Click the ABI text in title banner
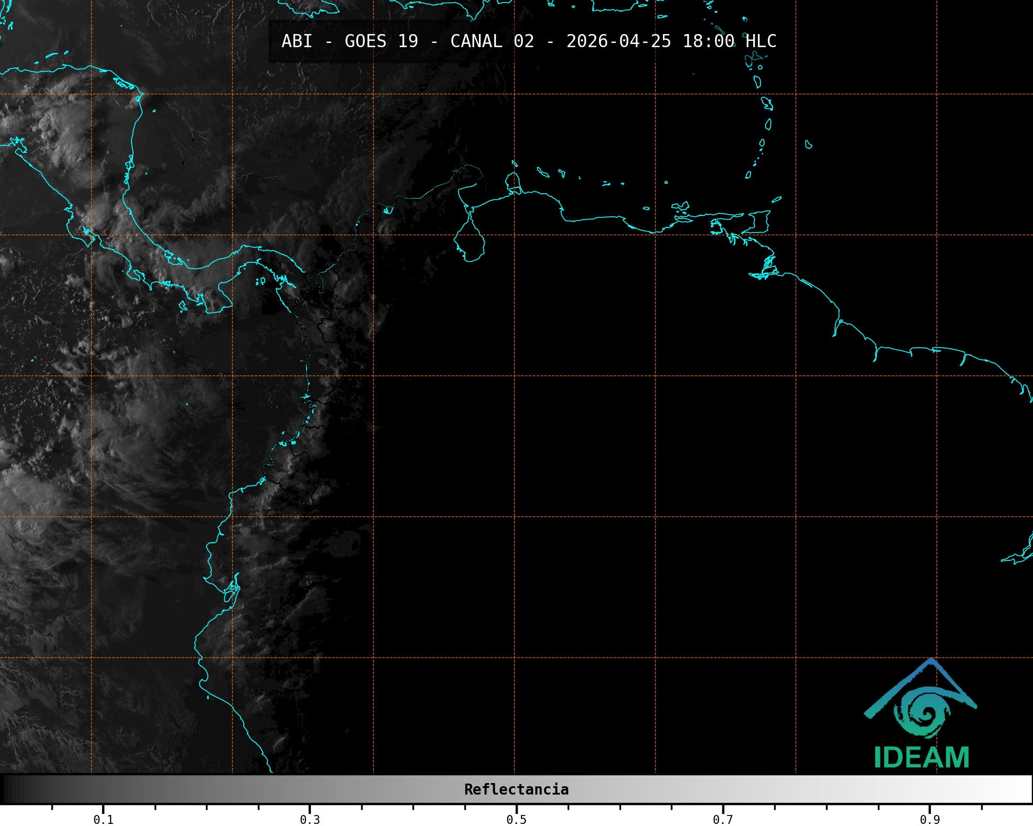Viewport: 1033px width, 826px height. pos(297,41)
